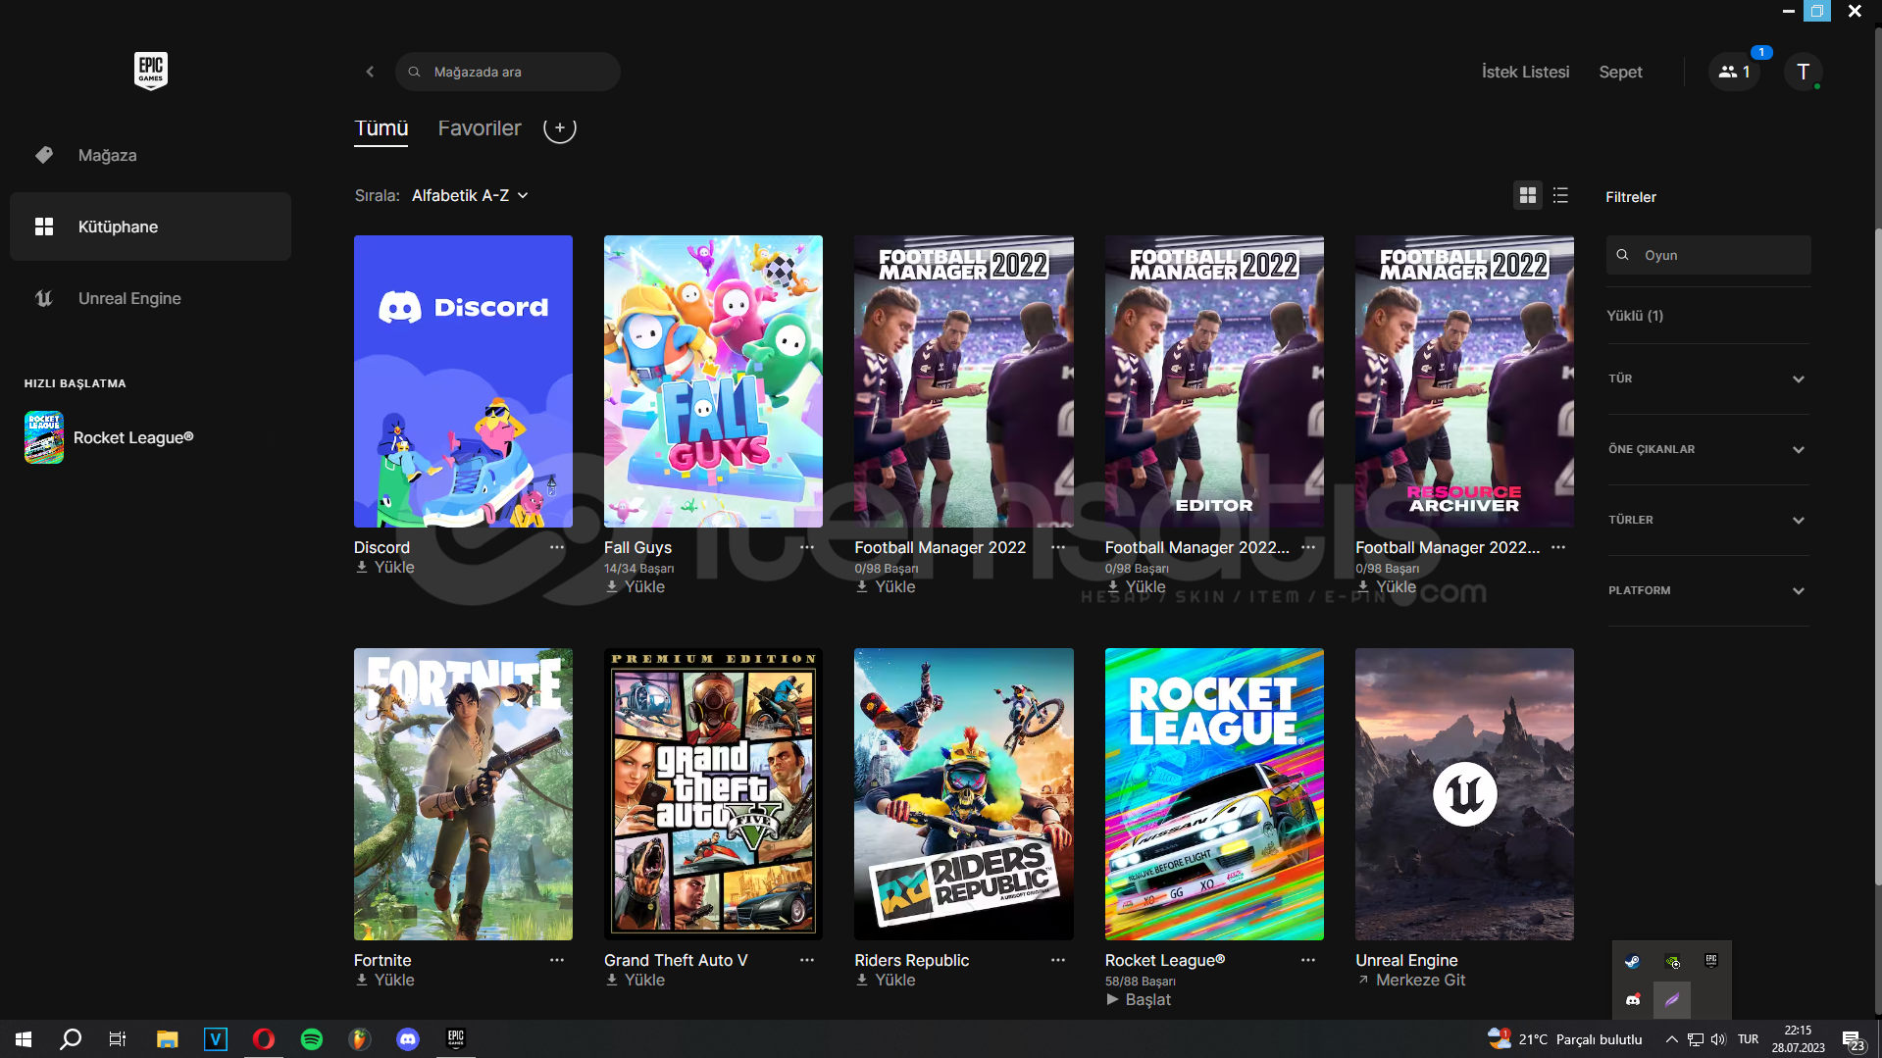Open Windows Start menu

tap(24, 1039)
